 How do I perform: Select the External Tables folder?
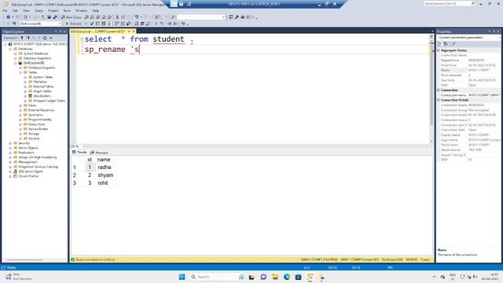tap(44, 86)
